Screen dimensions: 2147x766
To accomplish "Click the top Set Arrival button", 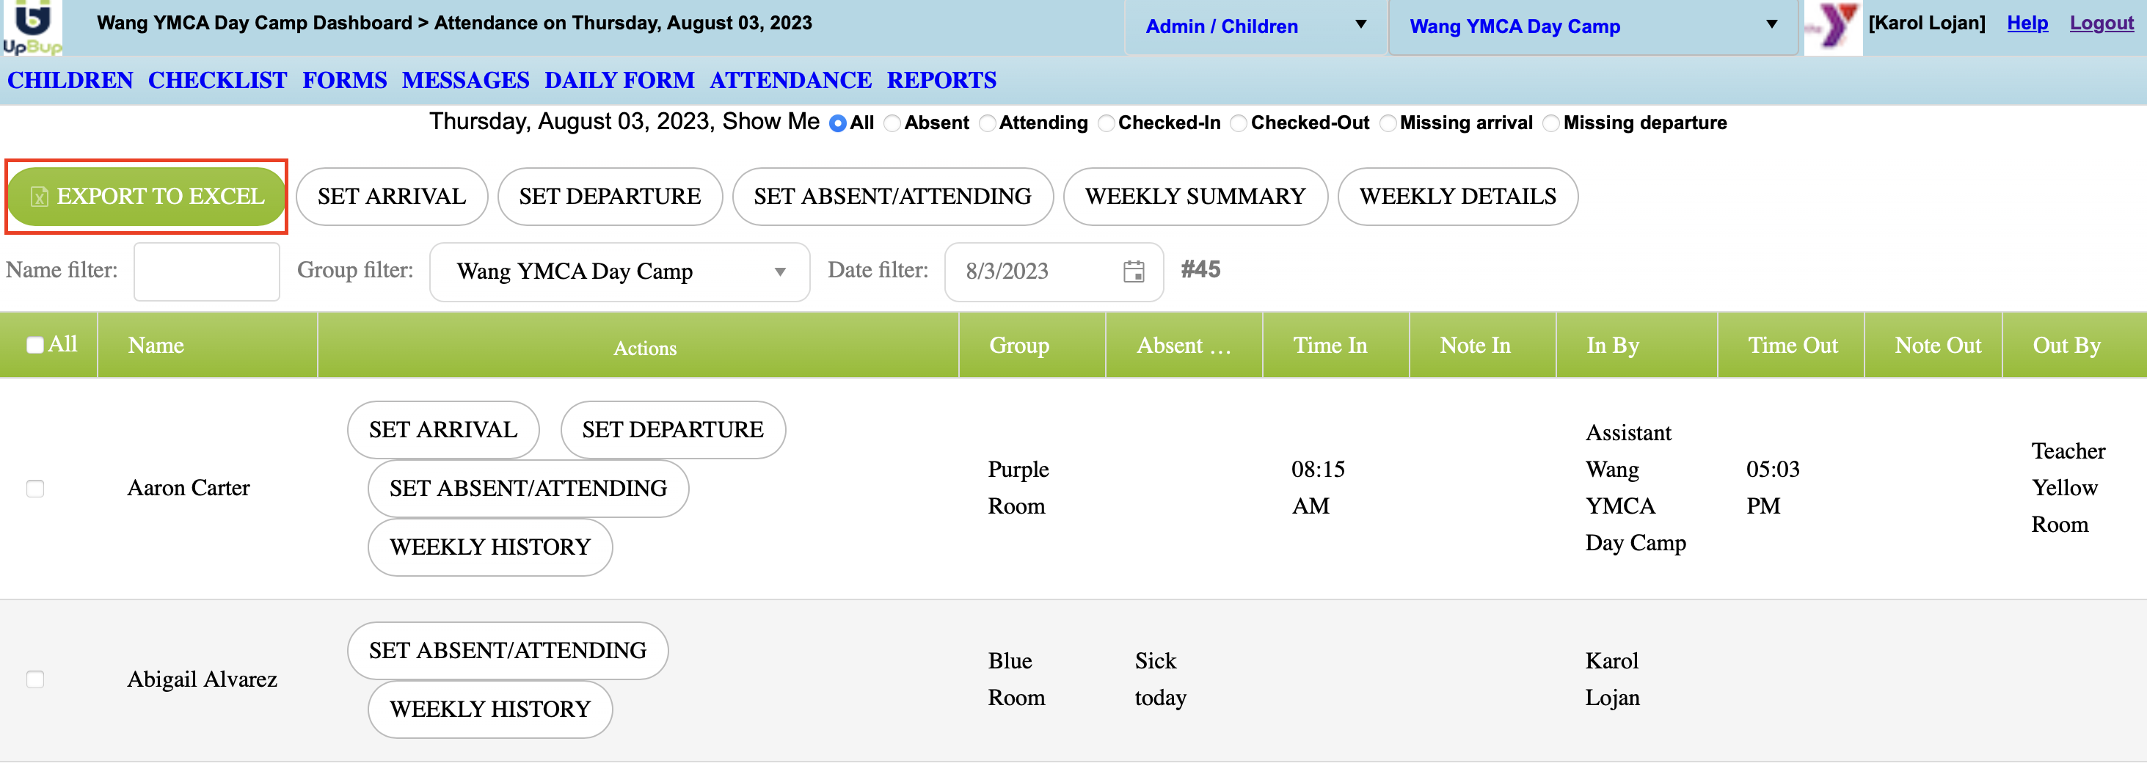I will click(392, 197).
